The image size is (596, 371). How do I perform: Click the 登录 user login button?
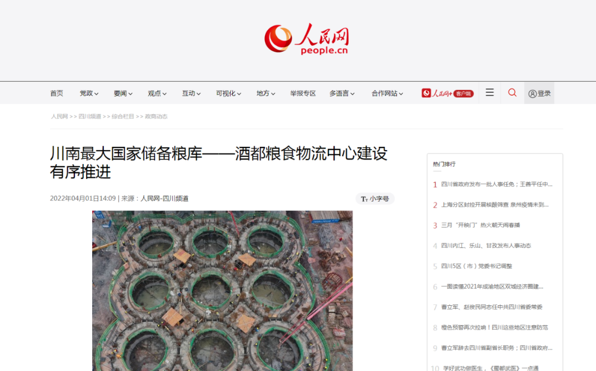click(x=539, y=93)
